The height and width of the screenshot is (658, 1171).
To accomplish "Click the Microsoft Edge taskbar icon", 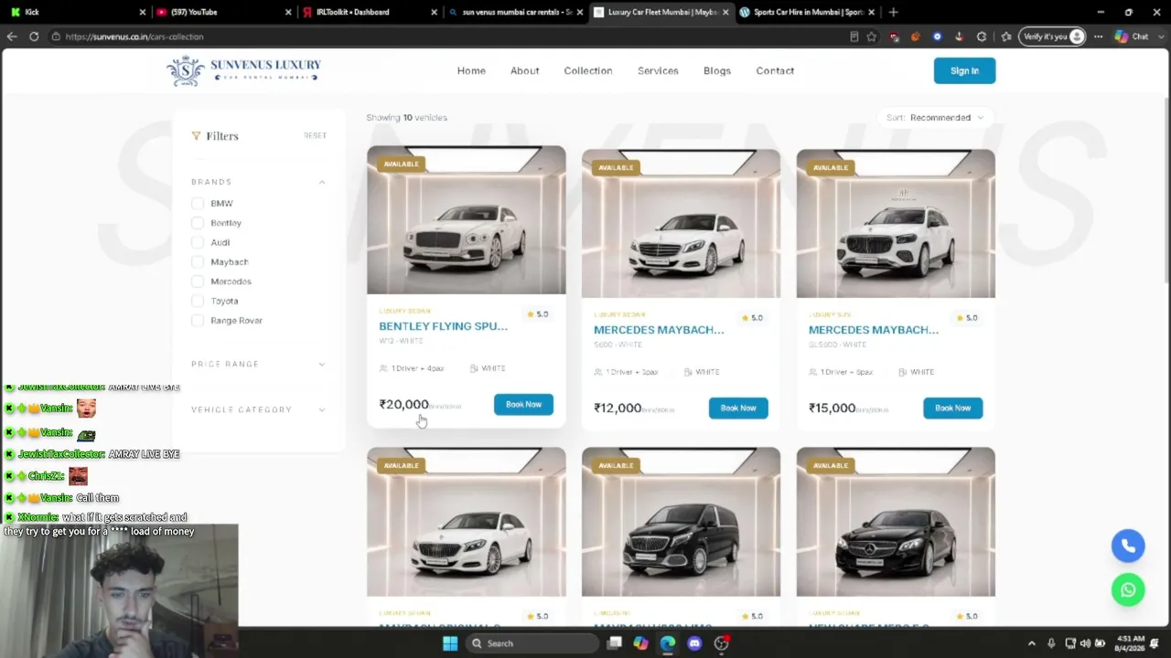I will coord(668,643).
